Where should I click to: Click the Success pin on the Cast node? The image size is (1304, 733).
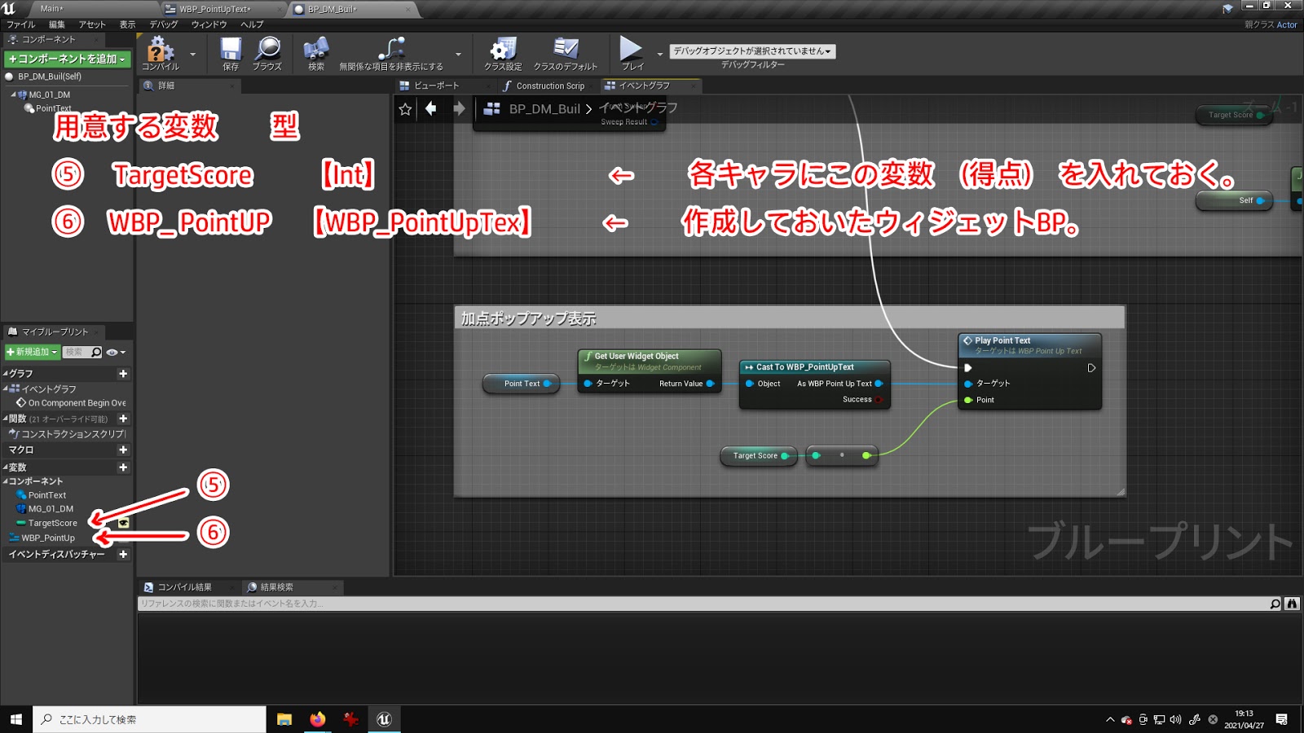point(879,399)
